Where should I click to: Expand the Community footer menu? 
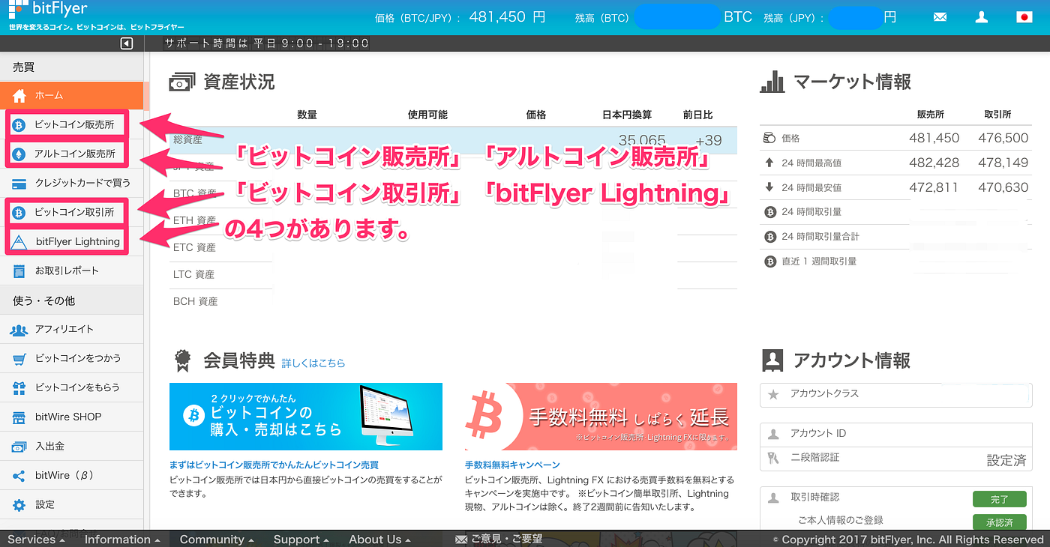pos(217,540)
